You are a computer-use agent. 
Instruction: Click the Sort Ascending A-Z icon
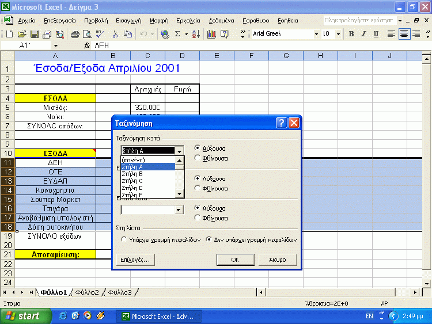[x=196, y=34]
